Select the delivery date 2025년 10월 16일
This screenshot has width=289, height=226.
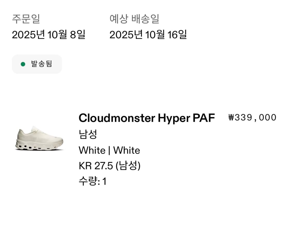click(x=148, y=35)
